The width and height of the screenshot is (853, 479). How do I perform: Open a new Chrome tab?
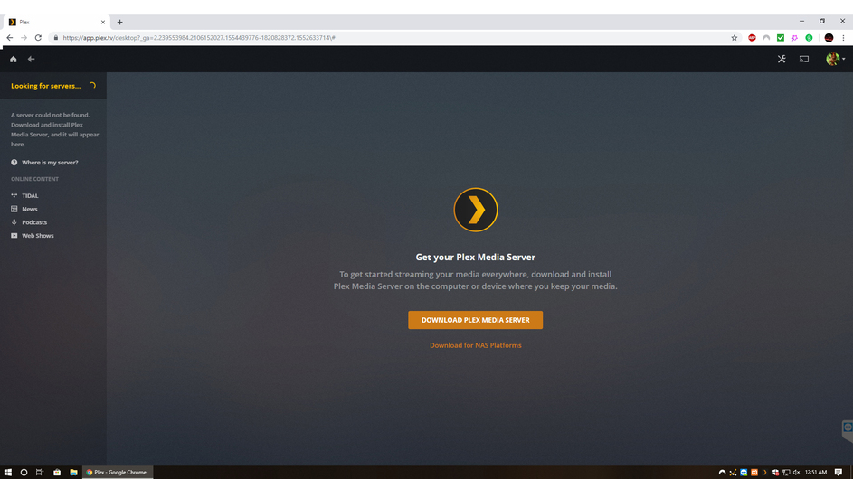coord(119,23)
